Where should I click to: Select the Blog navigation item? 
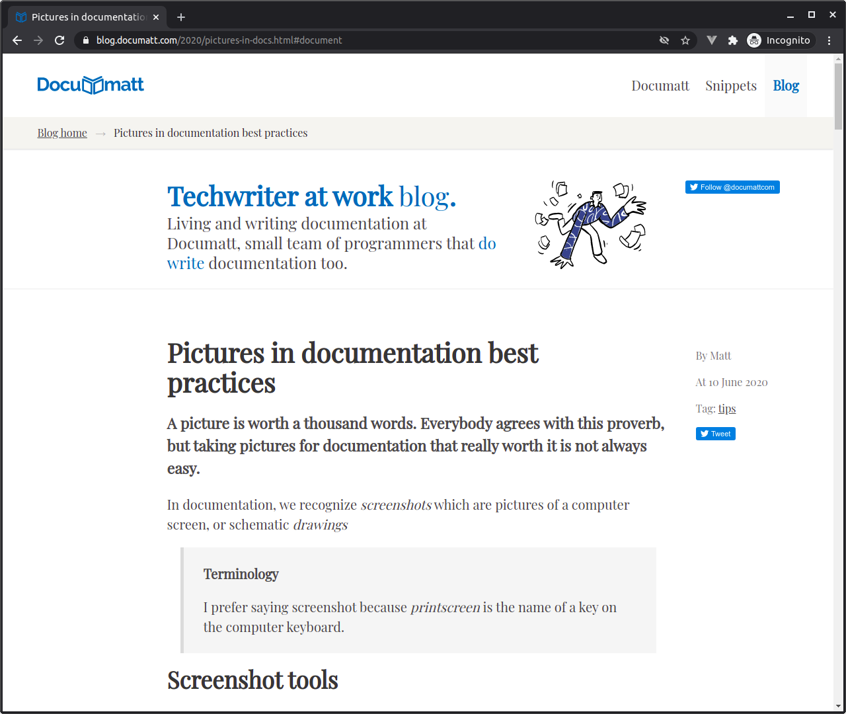click(786, 86)
